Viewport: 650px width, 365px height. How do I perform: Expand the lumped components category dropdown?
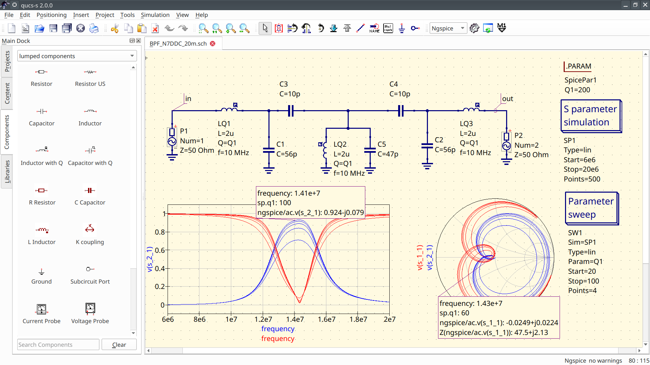[x=77, y=56]
